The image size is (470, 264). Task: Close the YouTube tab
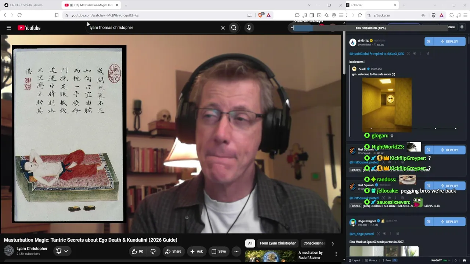(117, 5)
